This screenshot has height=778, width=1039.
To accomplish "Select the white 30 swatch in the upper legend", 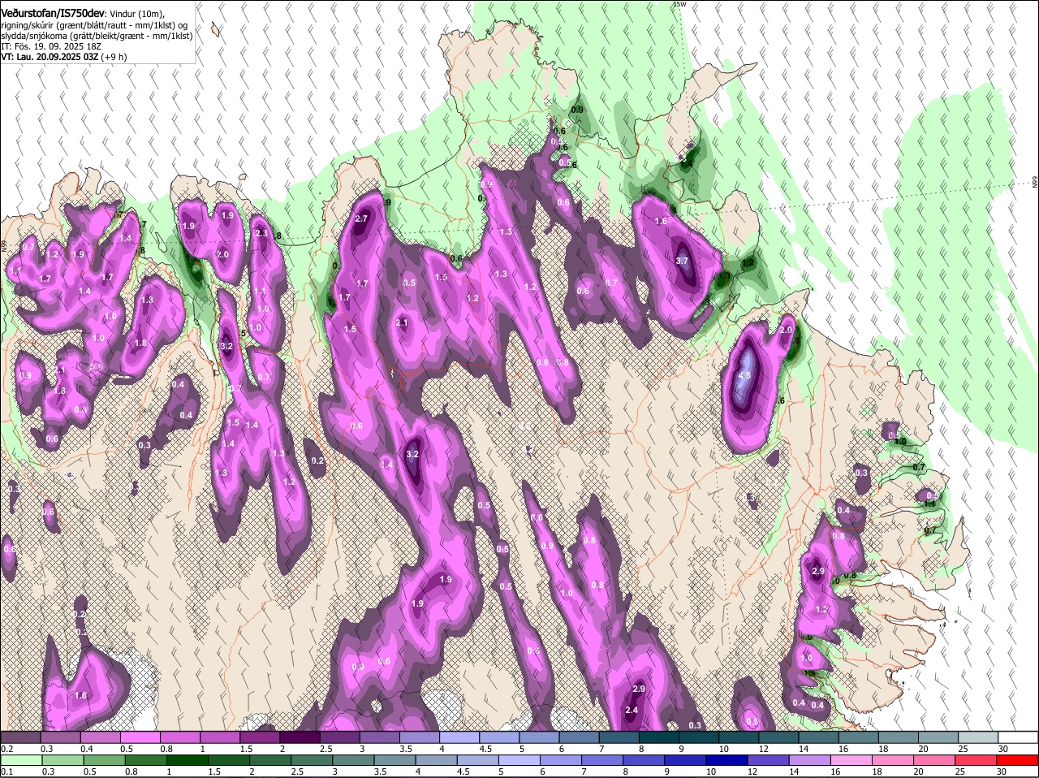I will pyautogui.click(x=1018, y=737).
